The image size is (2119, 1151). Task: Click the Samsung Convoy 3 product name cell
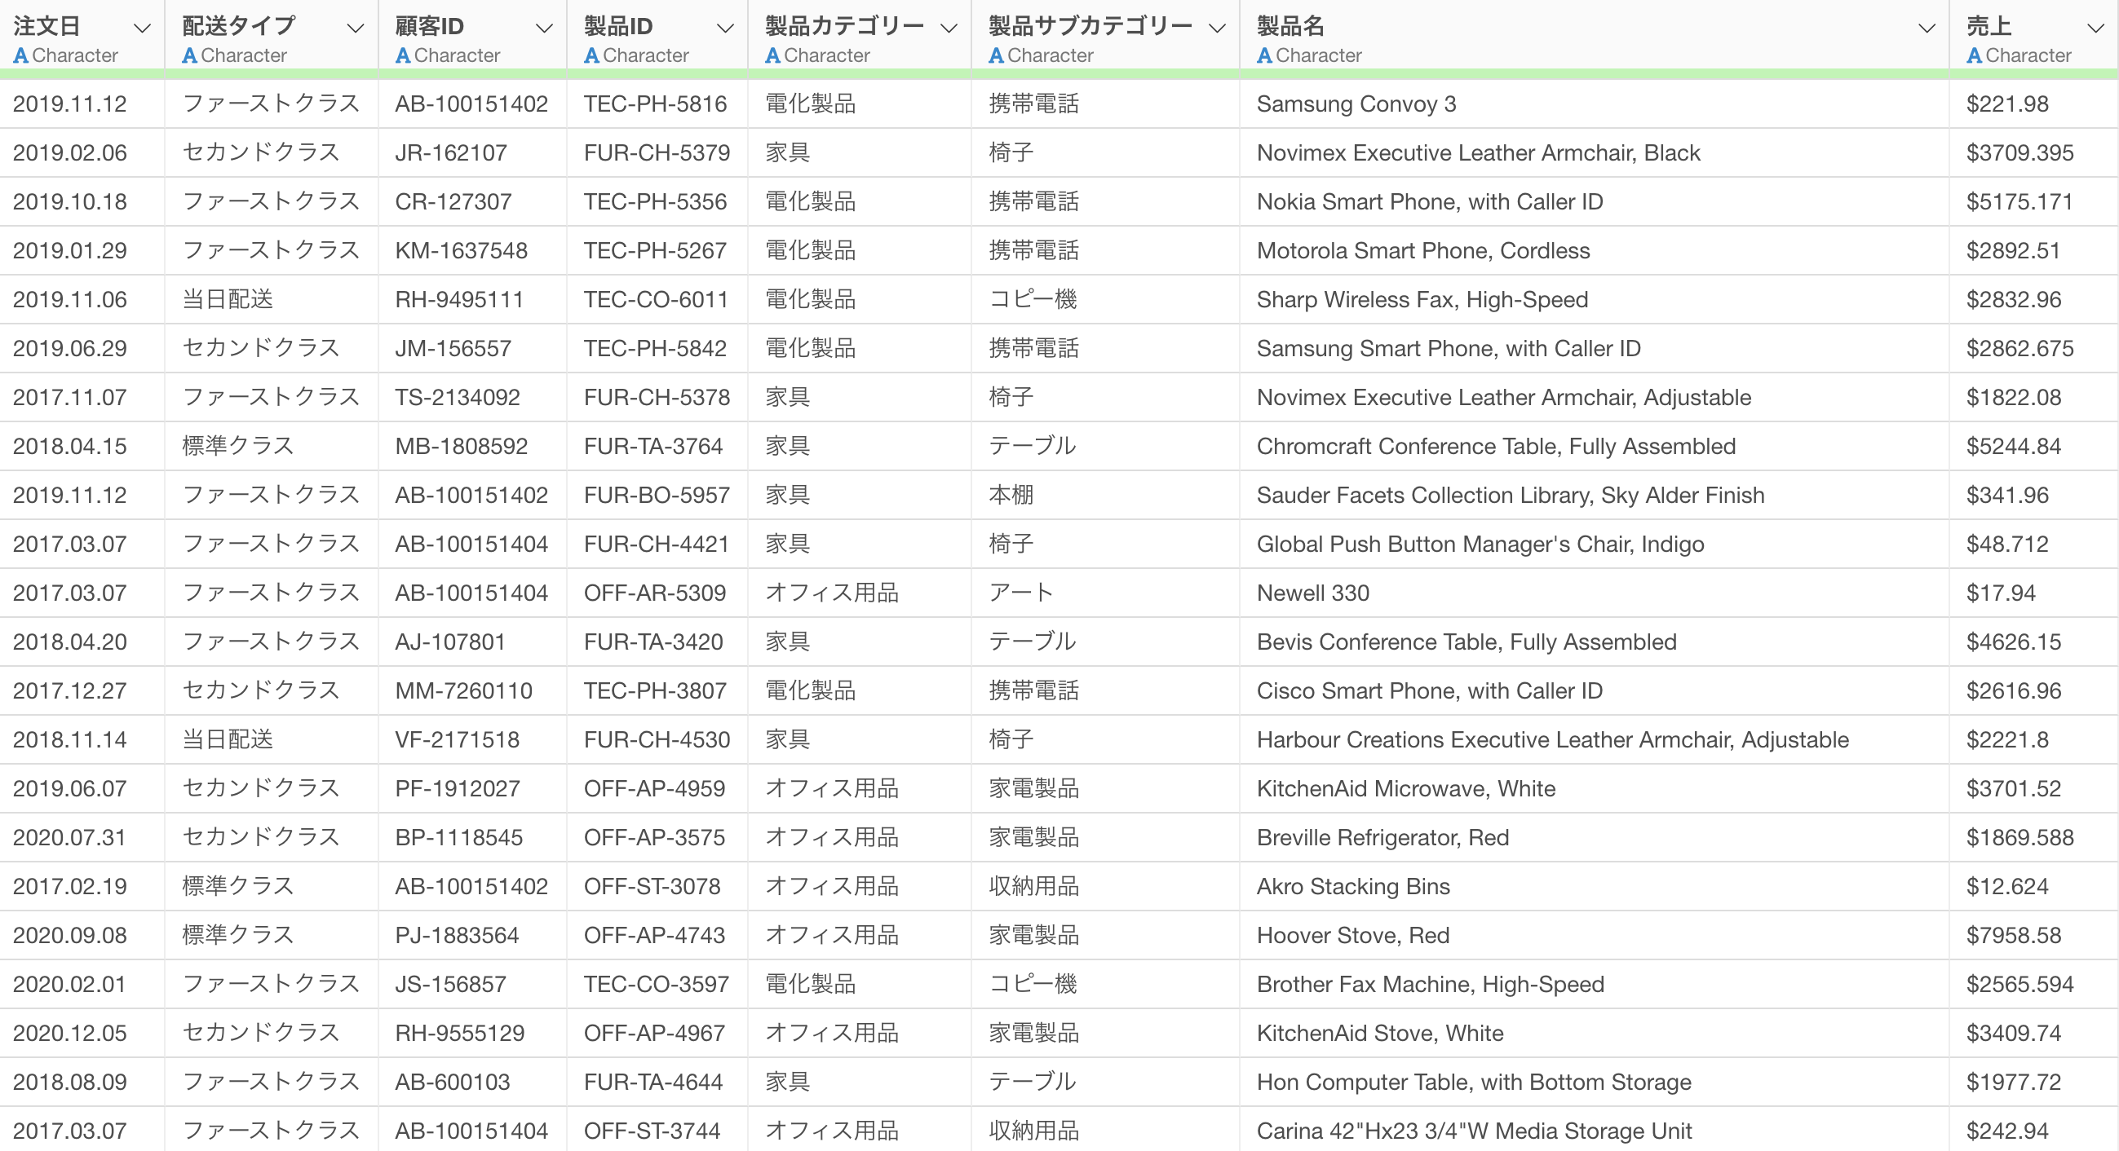[x=1595, y=104]
